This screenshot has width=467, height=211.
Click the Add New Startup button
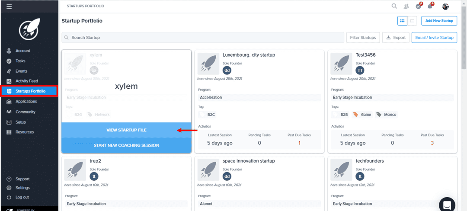(x=439, y=21)
